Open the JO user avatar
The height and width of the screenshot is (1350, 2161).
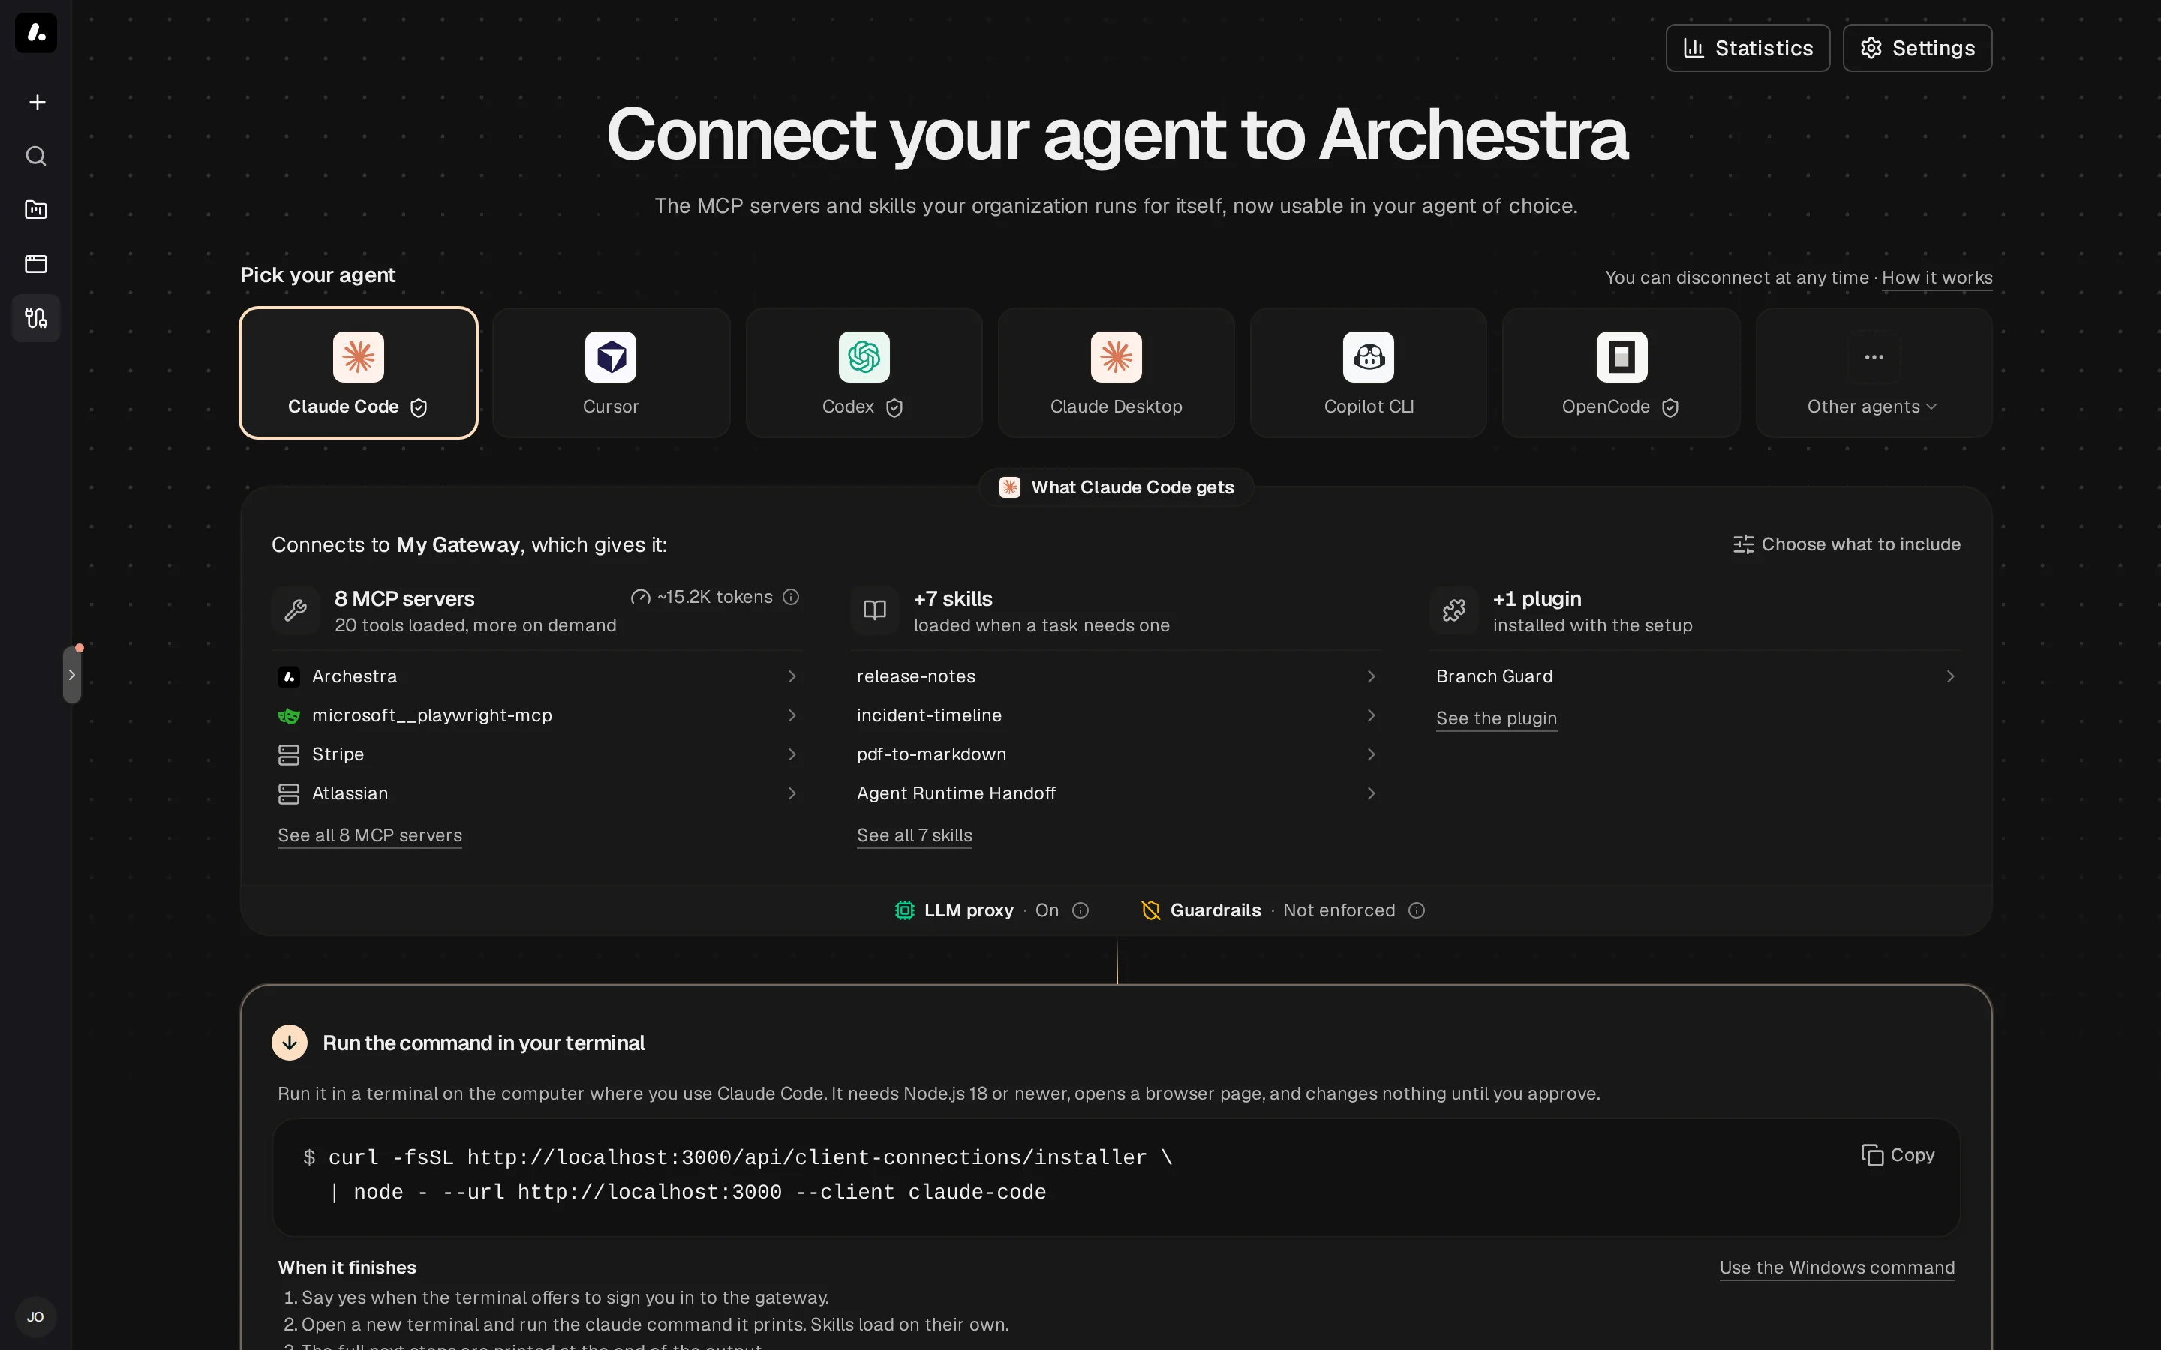[36, 1317]
